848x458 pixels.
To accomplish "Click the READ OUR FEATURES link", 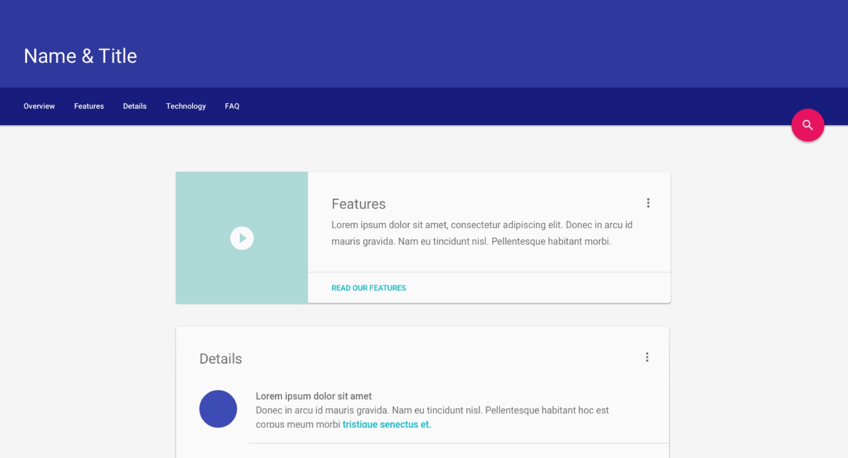I will tap(368, 287).
